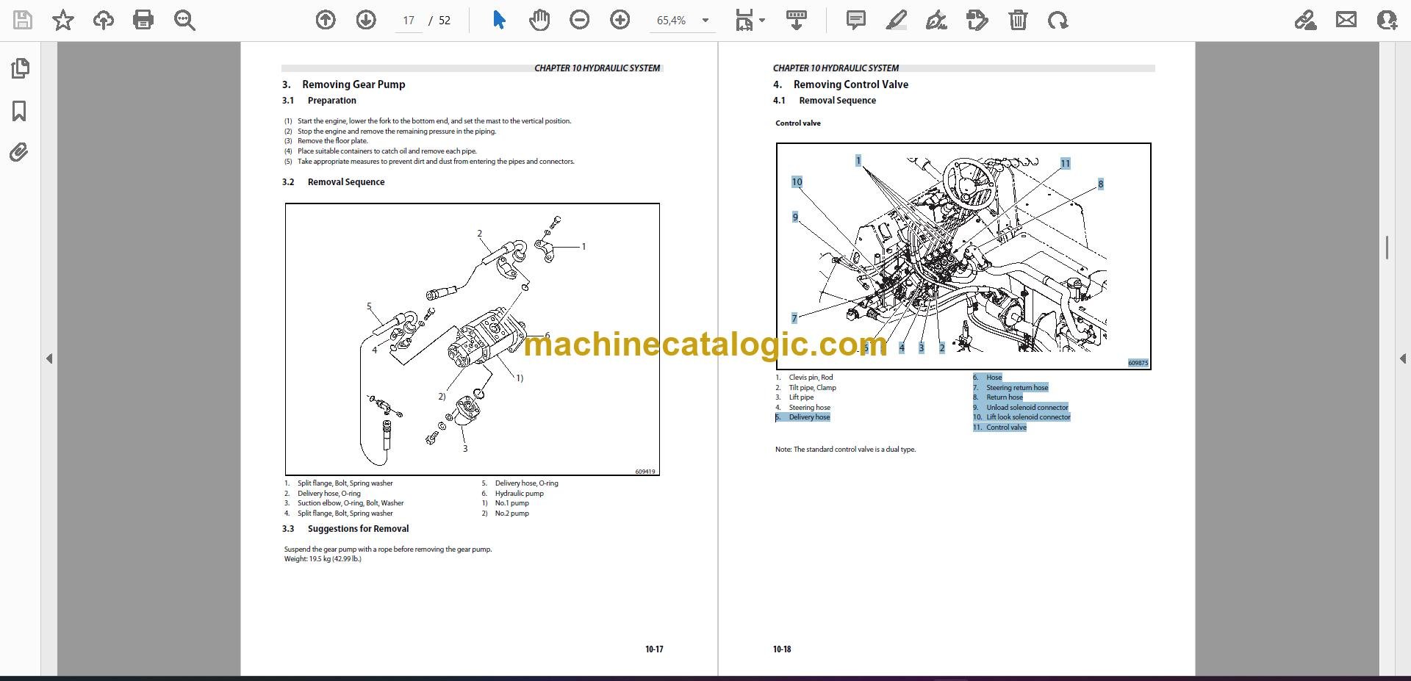Click the '3.1 Preparation' heading
The height and width of the screenshot is (681, 1411).
click(320, 101)
